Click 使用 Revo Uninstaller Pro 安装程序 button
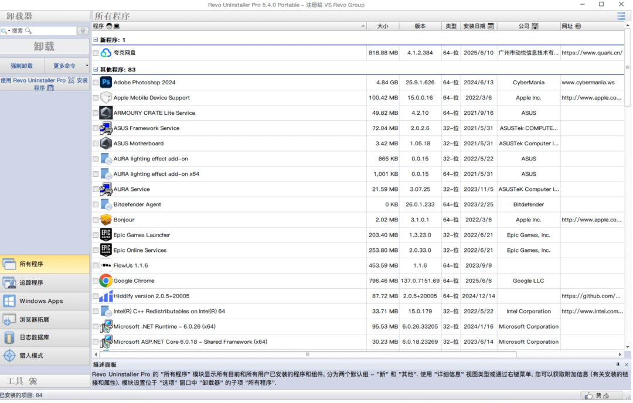Viewport: 633px width, 403px height. click(45, 84)
